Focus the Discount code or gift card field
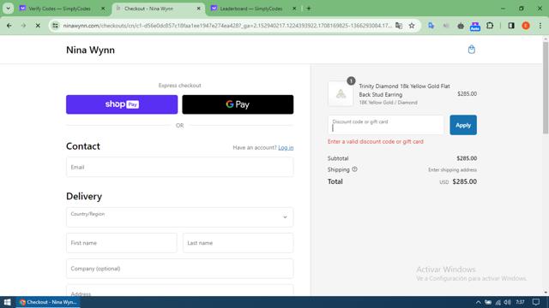Screen dimensions: 549x308 [x=386, y=125]
